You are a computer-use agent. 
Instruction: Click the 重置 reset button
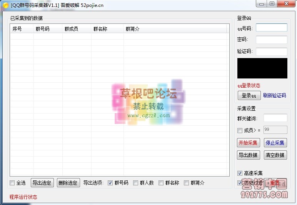[275, 183]
